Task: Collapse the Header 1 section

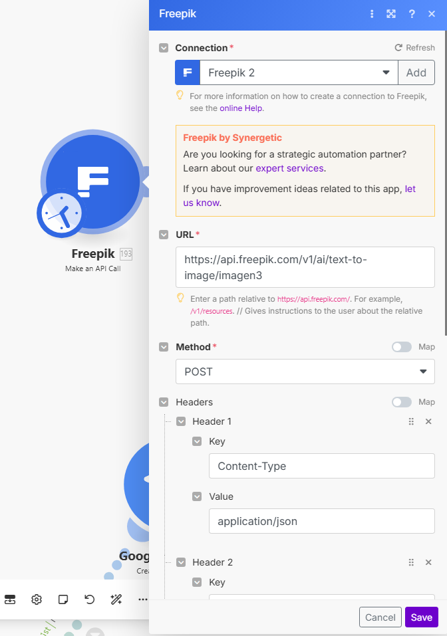Action: click(x=181, y=421)
